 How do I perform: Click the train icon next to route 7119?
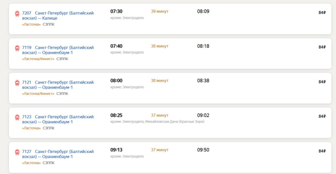17,48
